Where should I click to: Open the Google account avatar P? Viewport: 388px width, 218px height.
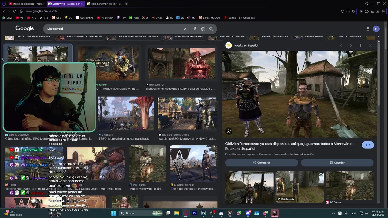(376, 29)
